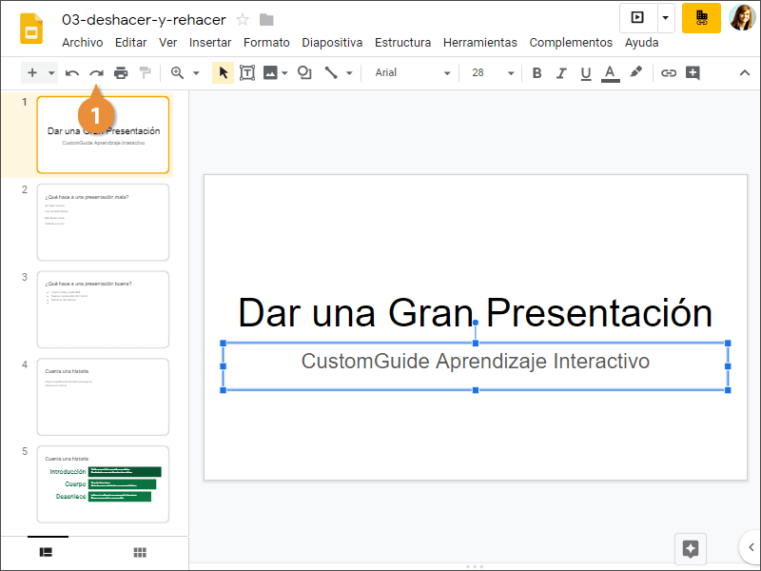The width and height of the screenshot is (761, 571).
Task: Click the Redo arrow icon
Action: click(96, 73)
